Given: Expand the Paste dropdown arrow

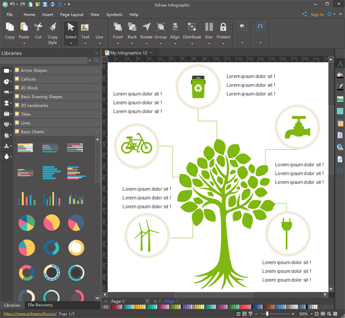Looking at the screenshot, I should 24,43.
